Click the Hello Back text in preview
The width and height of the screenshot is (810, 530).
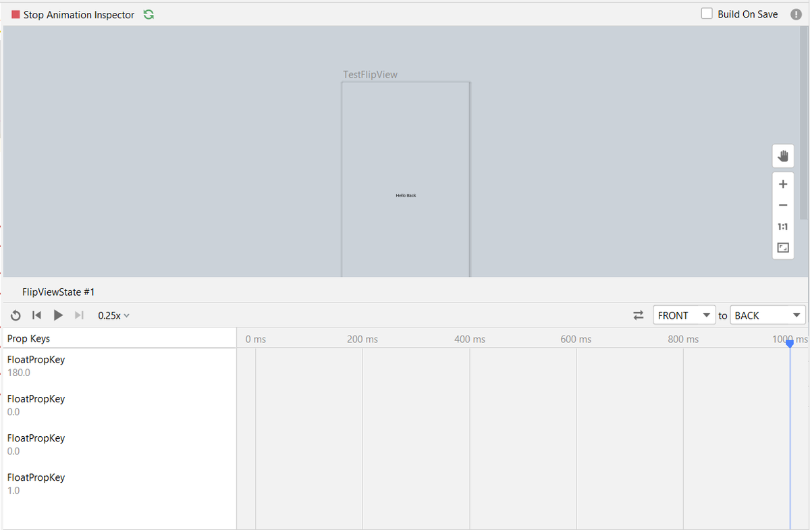(x=406, y=195)
